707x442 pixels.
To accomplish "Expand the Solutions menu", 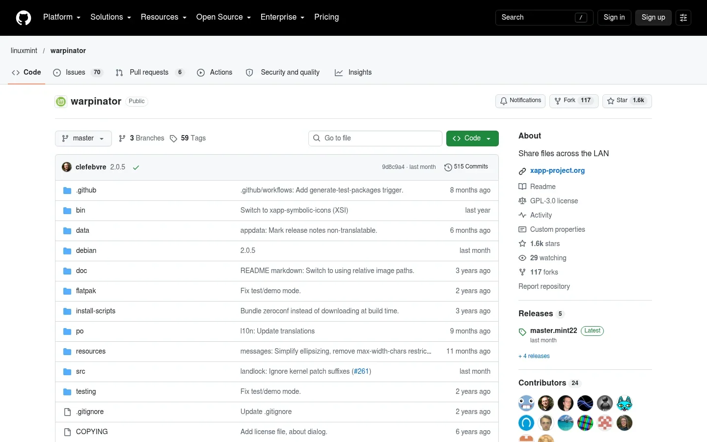I will 110,17.
